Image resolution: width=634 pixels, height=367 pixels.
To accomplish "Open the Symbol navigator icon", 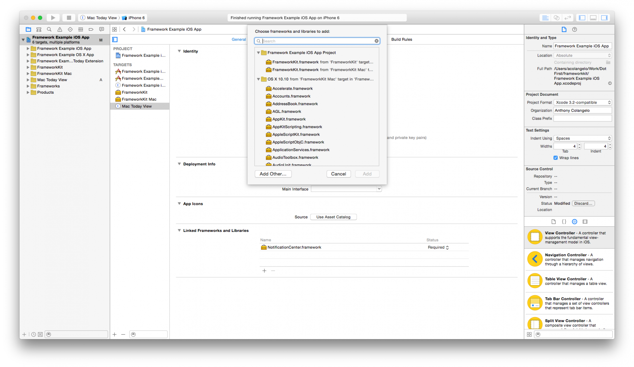I will [39, 29].
